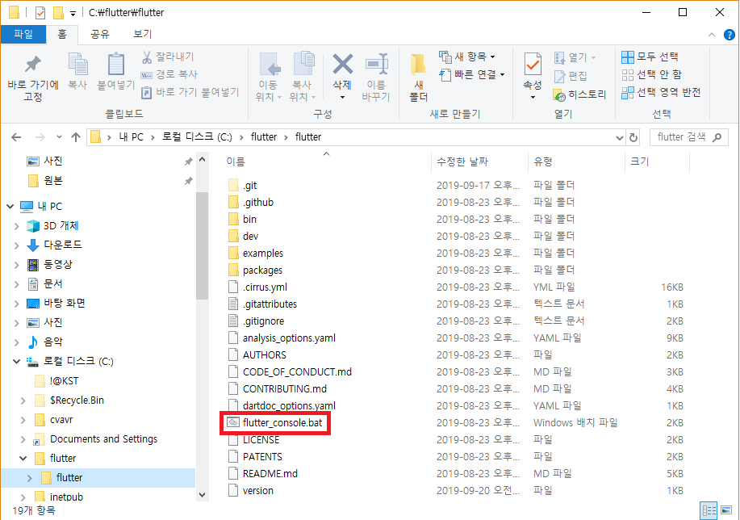The width and height of the screenshot is (740, 520).
Task: Click the Forward navigation arrow
Action: coord(40,137)
